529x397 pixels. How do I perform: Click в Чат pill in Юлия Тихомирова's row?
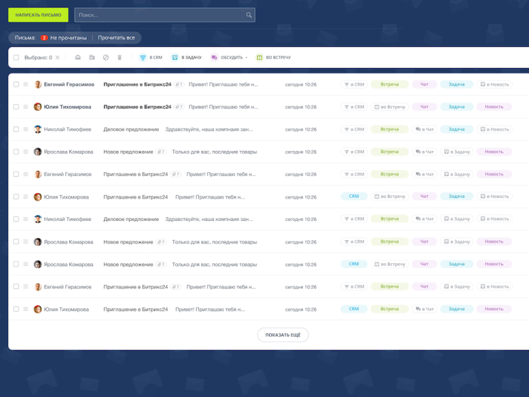pos(425,309)
